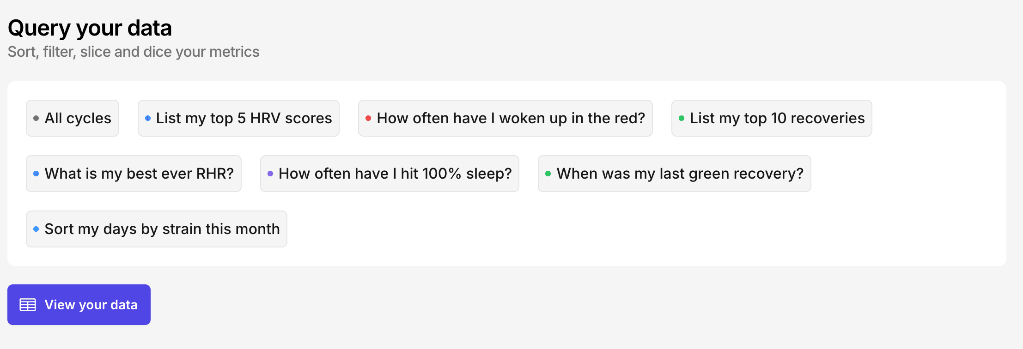Image resolution: width=1023 pixels, height=349 pixels.
Task: Click the red dot beside woken up in the red
Action: tap(368, 118)
